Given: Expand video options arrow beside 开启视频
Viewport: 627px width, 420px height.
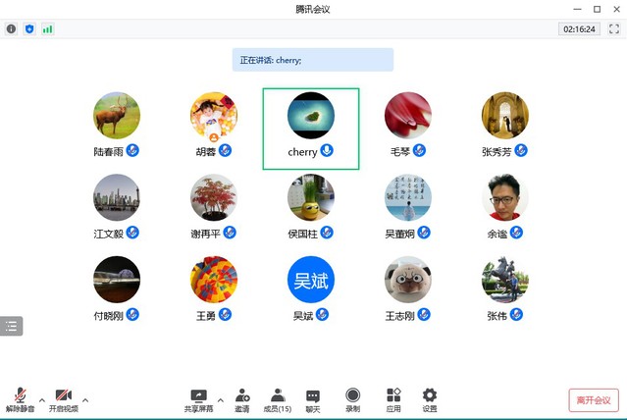Looking at the screenshot, I should coord(85,399).
